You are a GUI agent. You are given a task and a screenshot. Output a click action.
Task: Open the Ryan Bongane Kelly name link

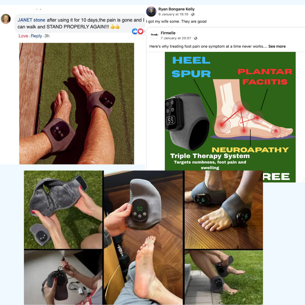pos(177,9)
